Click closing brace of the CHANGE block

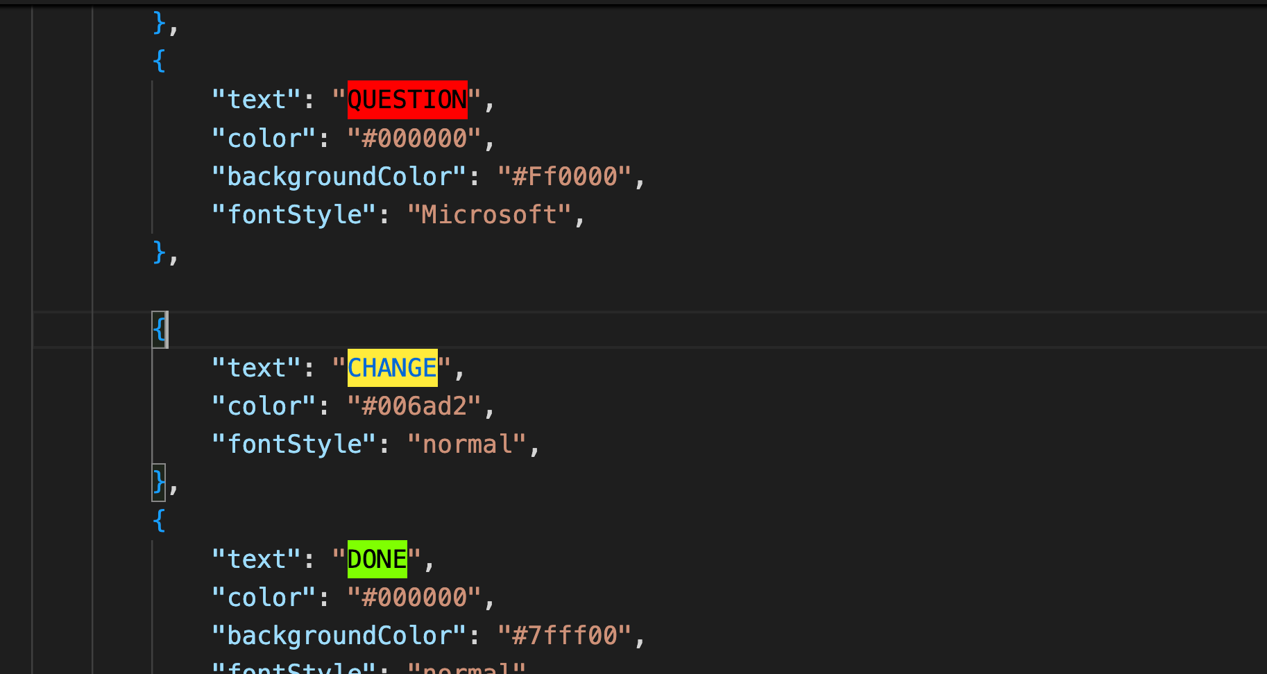point(160,482)
